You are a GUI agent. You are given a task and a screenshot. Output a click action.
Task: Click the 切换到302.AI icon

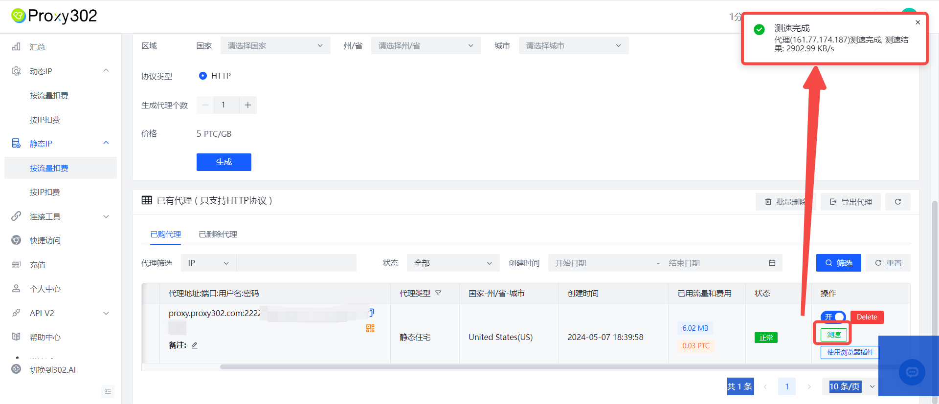tap(16, 369)
